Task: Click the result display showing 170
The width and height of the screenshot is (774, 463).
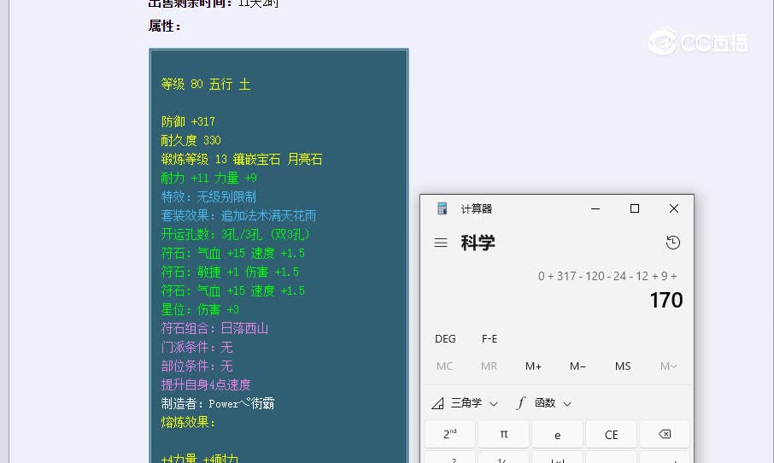Action: 666,300
